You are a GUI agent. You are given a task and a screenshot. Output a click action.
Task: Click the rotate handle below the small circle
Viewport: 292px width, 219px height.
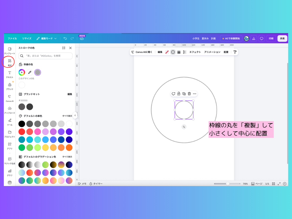pos(184,127)
